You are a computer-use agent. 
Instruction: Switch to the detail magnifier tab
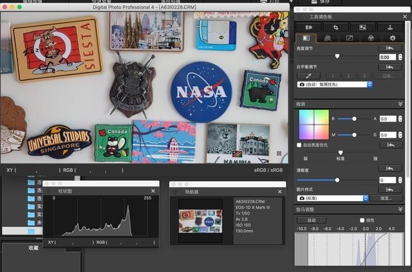(328, 39)
